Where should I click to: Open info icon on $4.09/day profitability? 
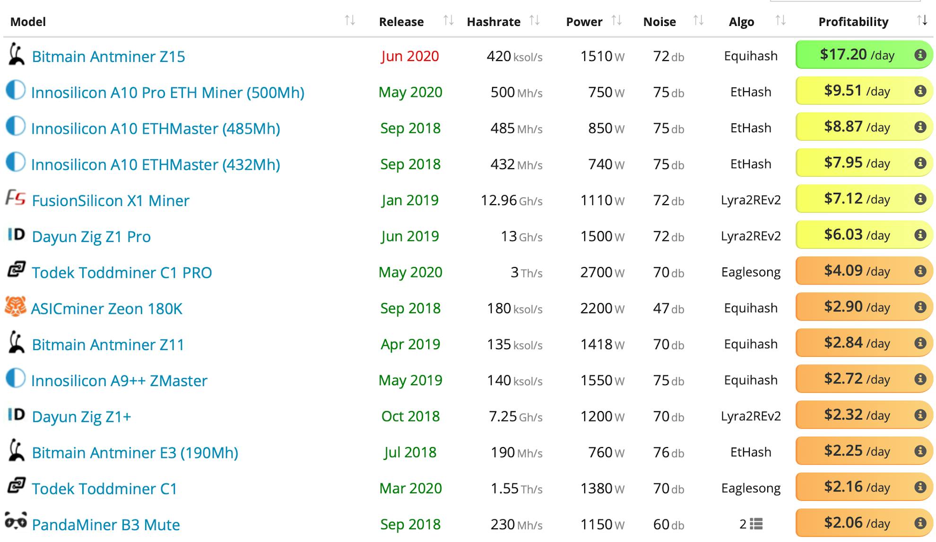click(x=920, y=271)
